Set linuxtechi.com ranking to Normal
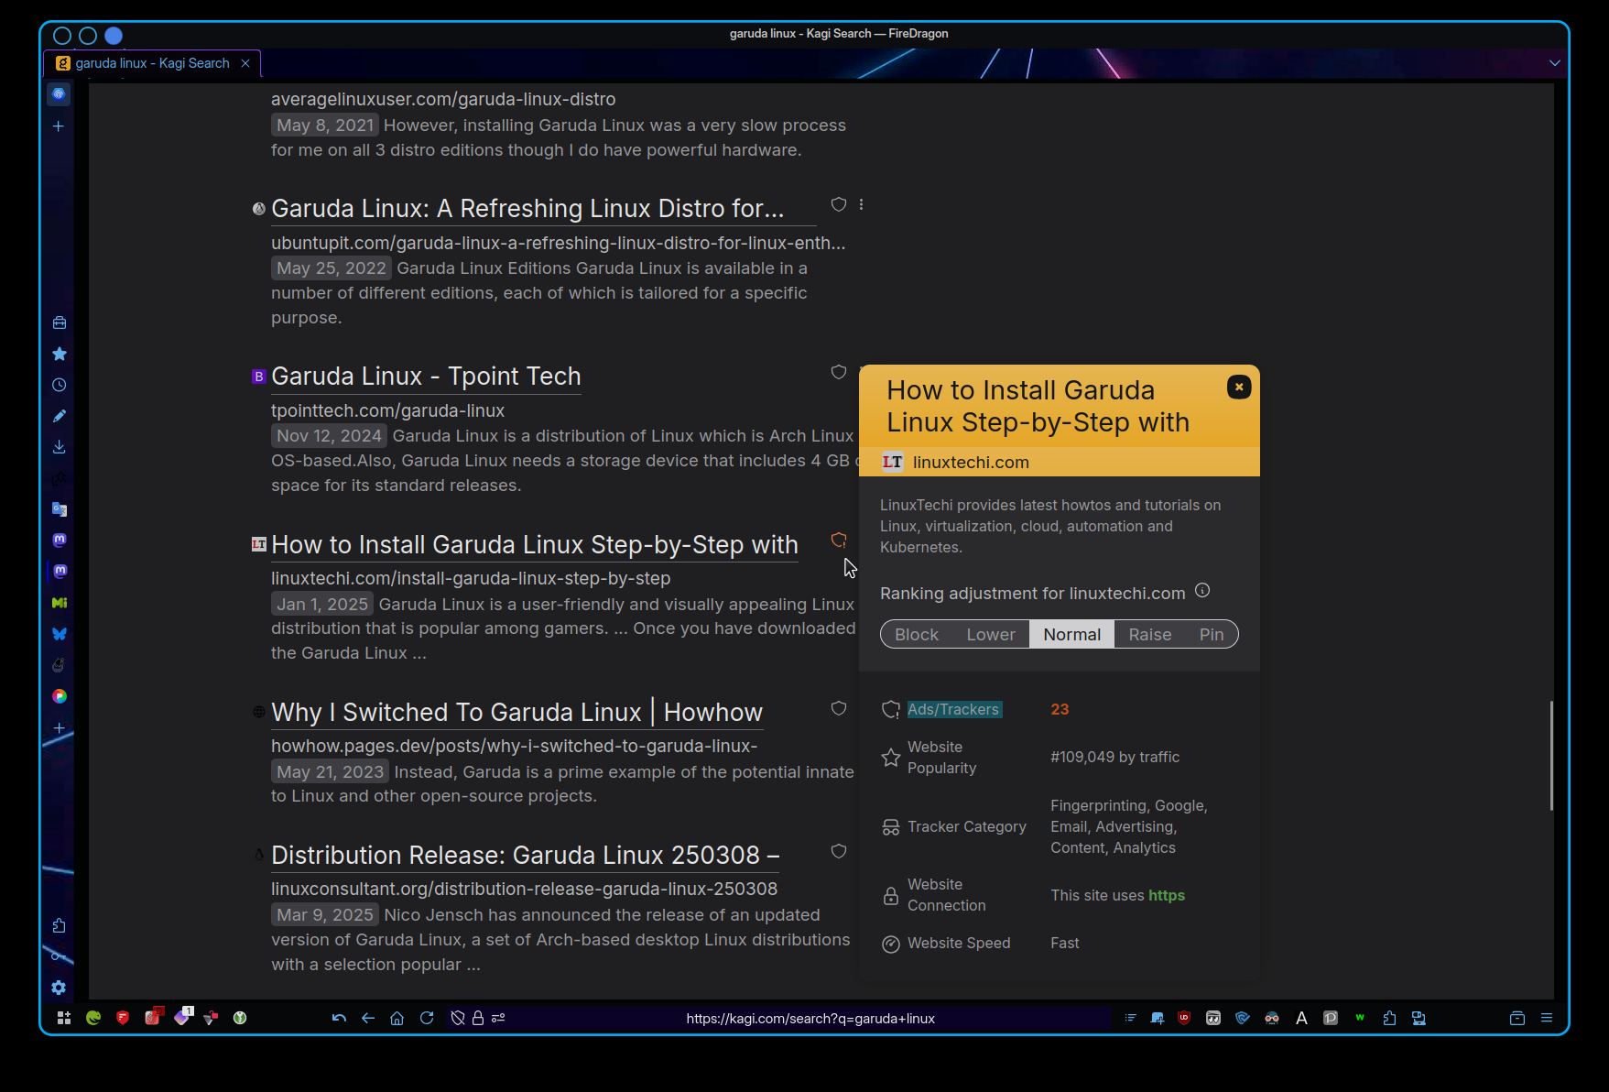1609x1092 pixels. tap(1072, 635)
